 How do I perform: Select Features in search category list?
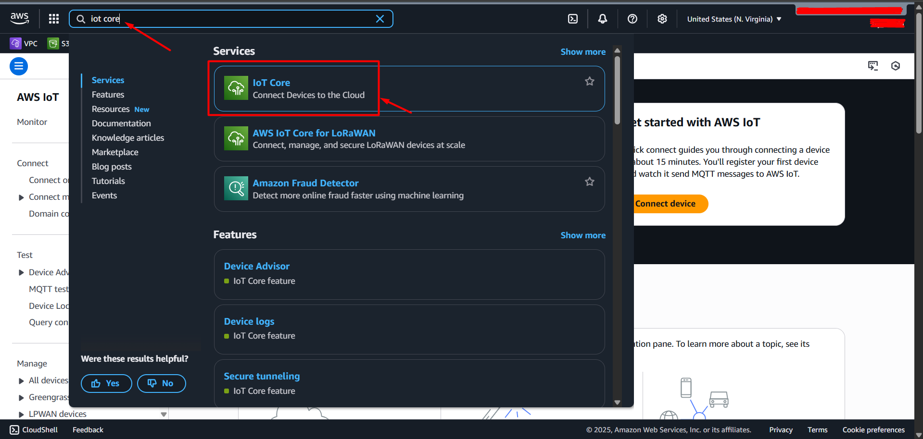tap(108, 95)
